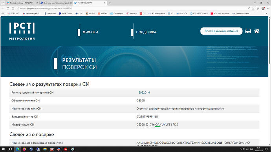This screenshot has width=271, height=152.
Task: Toggle read aloud icon in address bar
Action: (x=249, y=9)
